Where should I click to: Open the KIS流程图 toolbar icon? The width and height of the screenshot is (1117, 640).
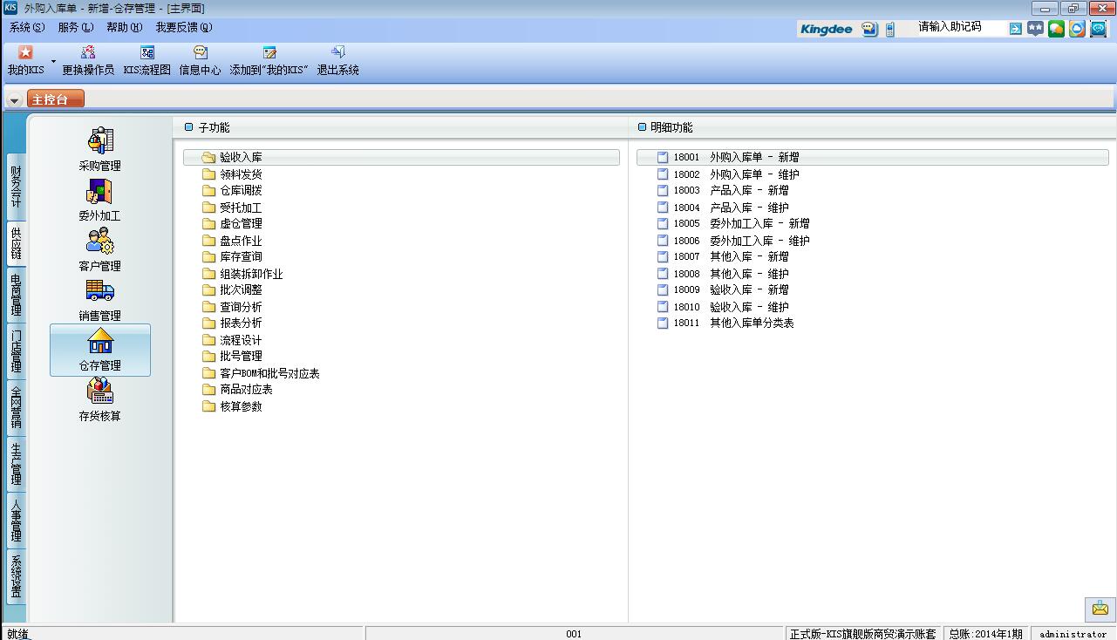click(x=146, y=53)
